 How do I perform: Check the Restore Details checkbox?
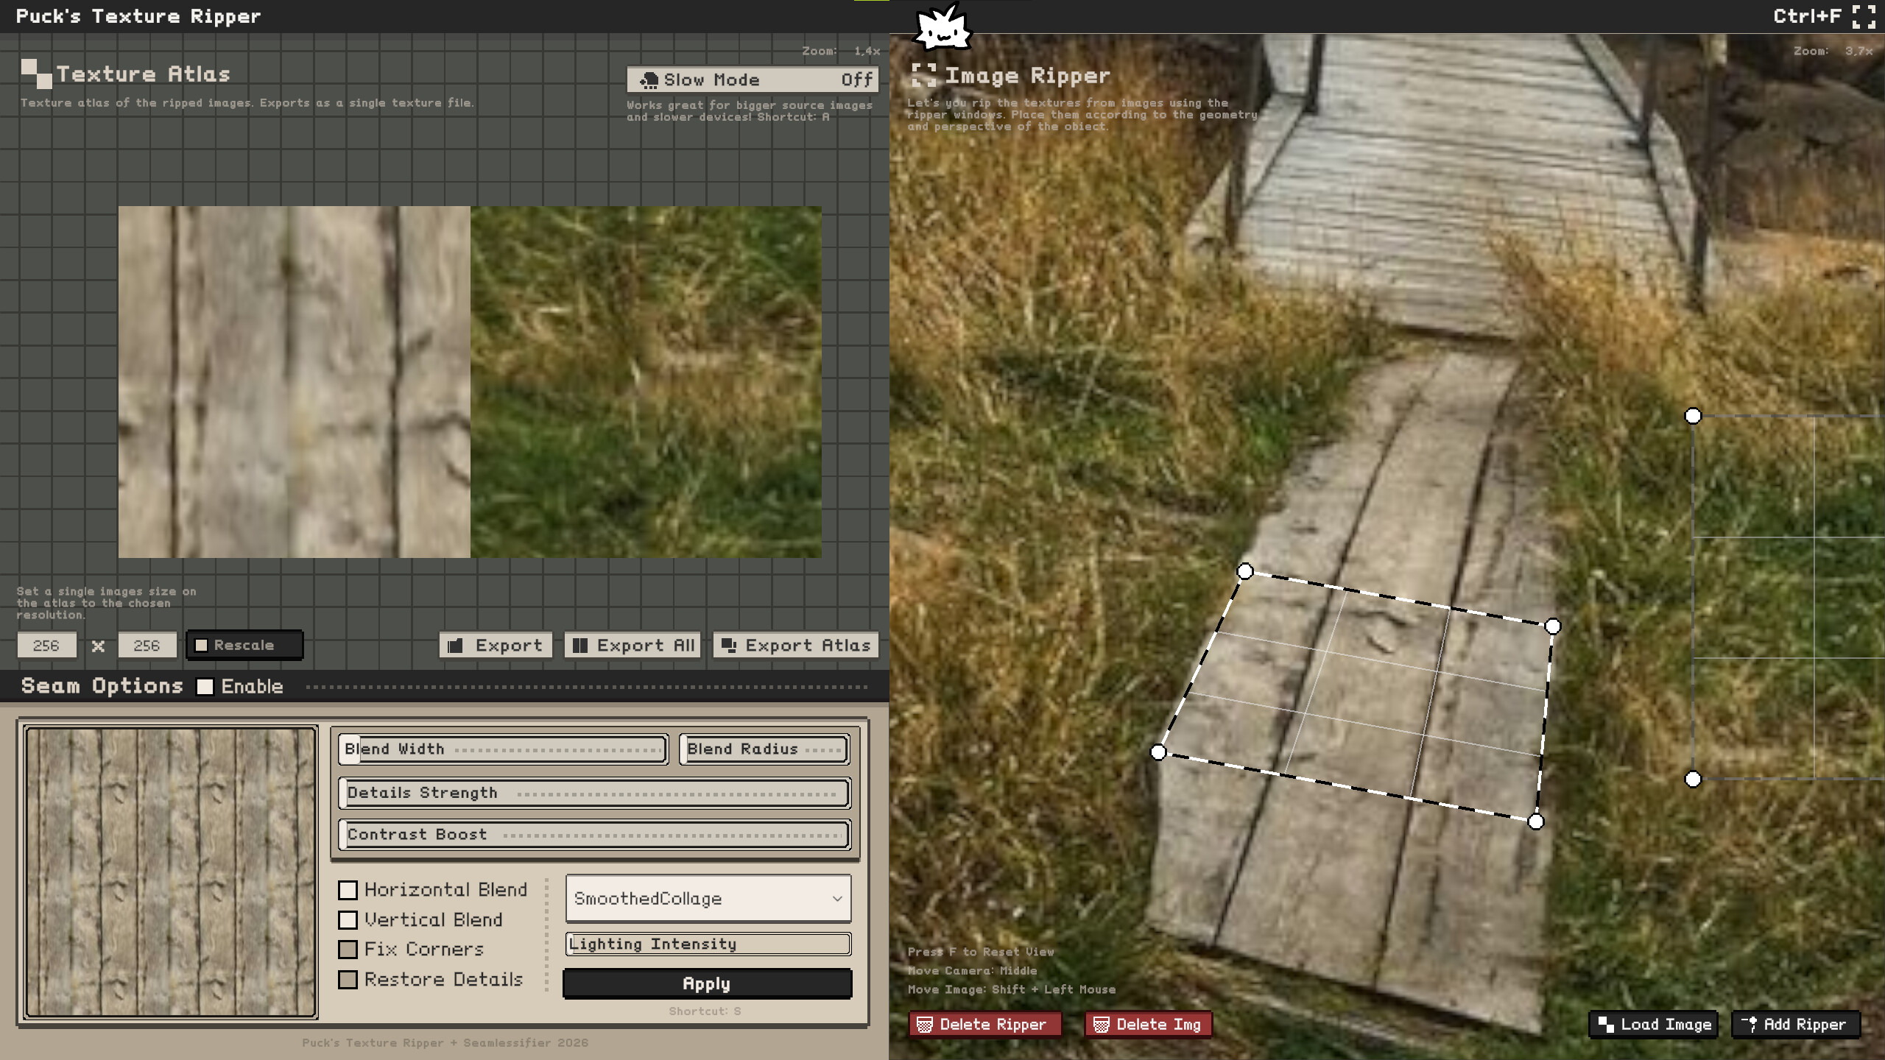348,980
